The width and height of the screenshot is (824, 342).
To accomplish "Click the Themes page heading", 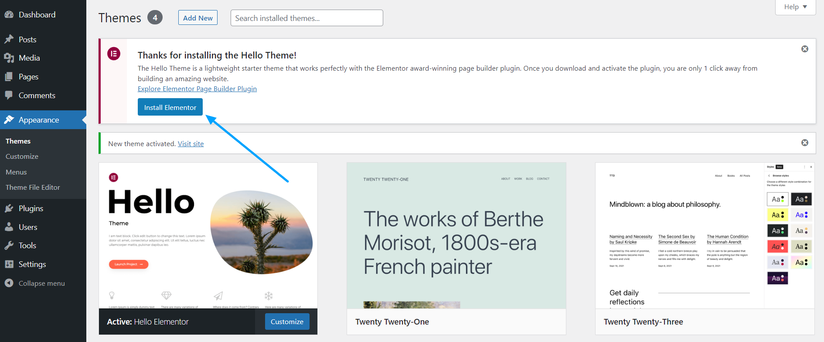I will tap(120, 18).
